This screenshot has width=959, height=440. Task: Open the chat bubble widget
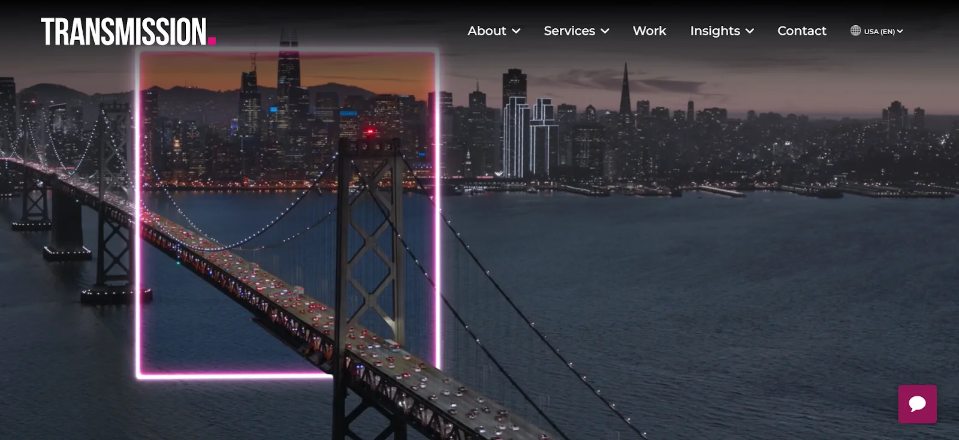917,404
